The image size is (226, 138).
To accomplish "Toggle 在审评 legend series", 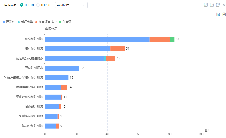I will [x=65, y=22].
